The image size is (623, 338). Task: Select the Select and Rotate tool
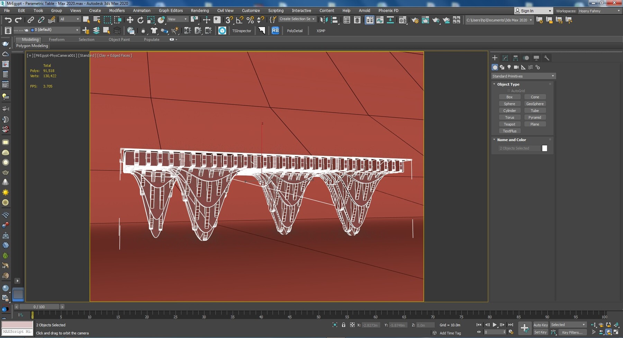141,20
